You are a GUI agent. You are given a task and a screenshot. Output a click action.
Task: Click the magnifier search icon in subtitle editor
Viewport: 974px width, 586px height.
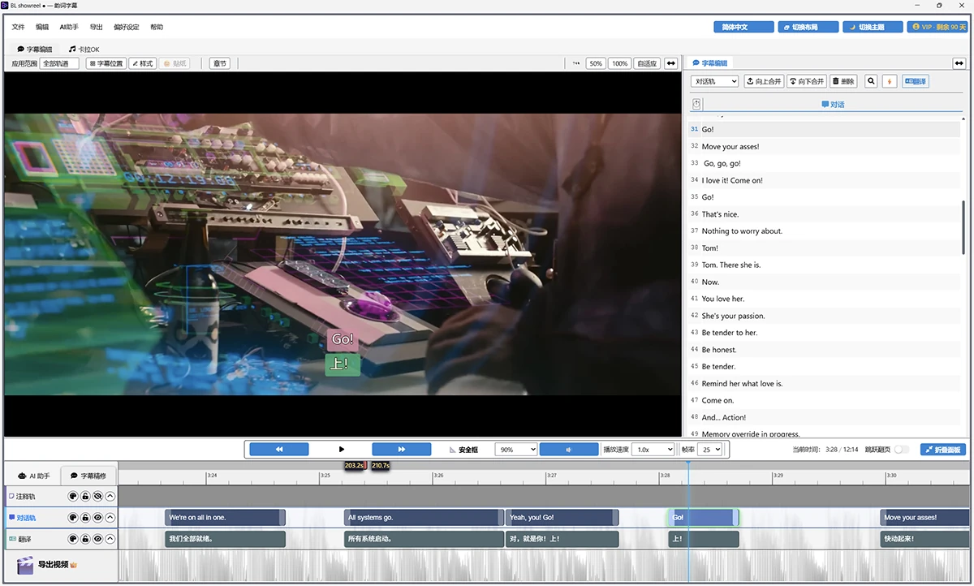pos(871,81)
